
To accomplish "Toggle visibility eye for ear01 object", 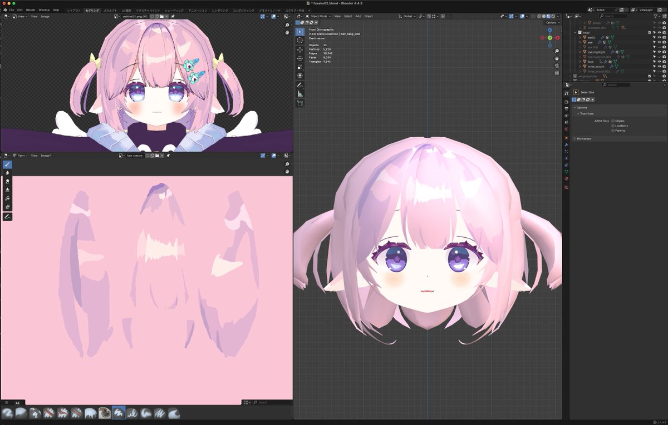I will pyautogui.click(x=659, y=37).
